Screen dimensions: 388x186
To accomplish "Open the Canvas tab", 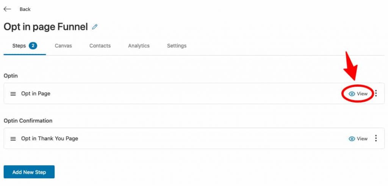I will 63,46.
